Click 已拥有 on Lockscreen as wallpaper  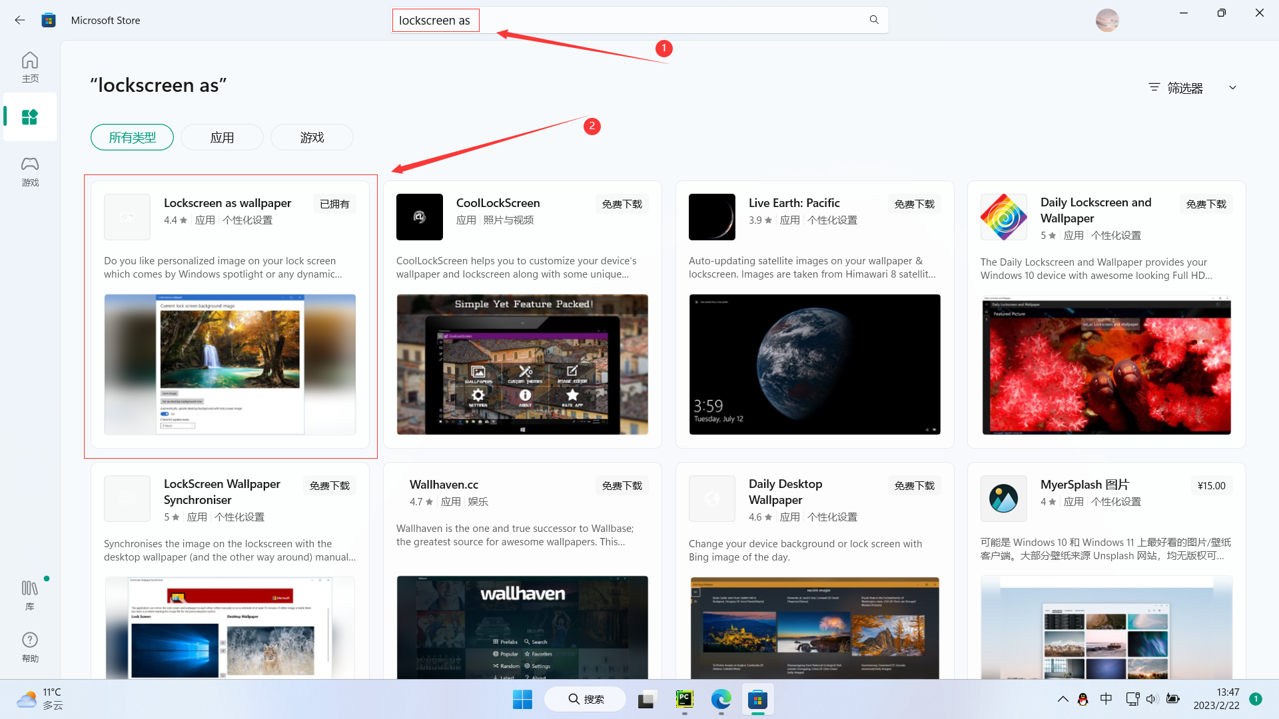(x=334, y=204)
